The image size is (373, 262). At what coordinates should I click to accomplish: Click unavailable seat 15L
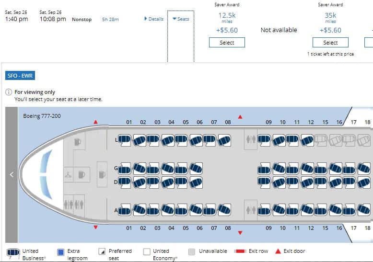tap(321, 140)
